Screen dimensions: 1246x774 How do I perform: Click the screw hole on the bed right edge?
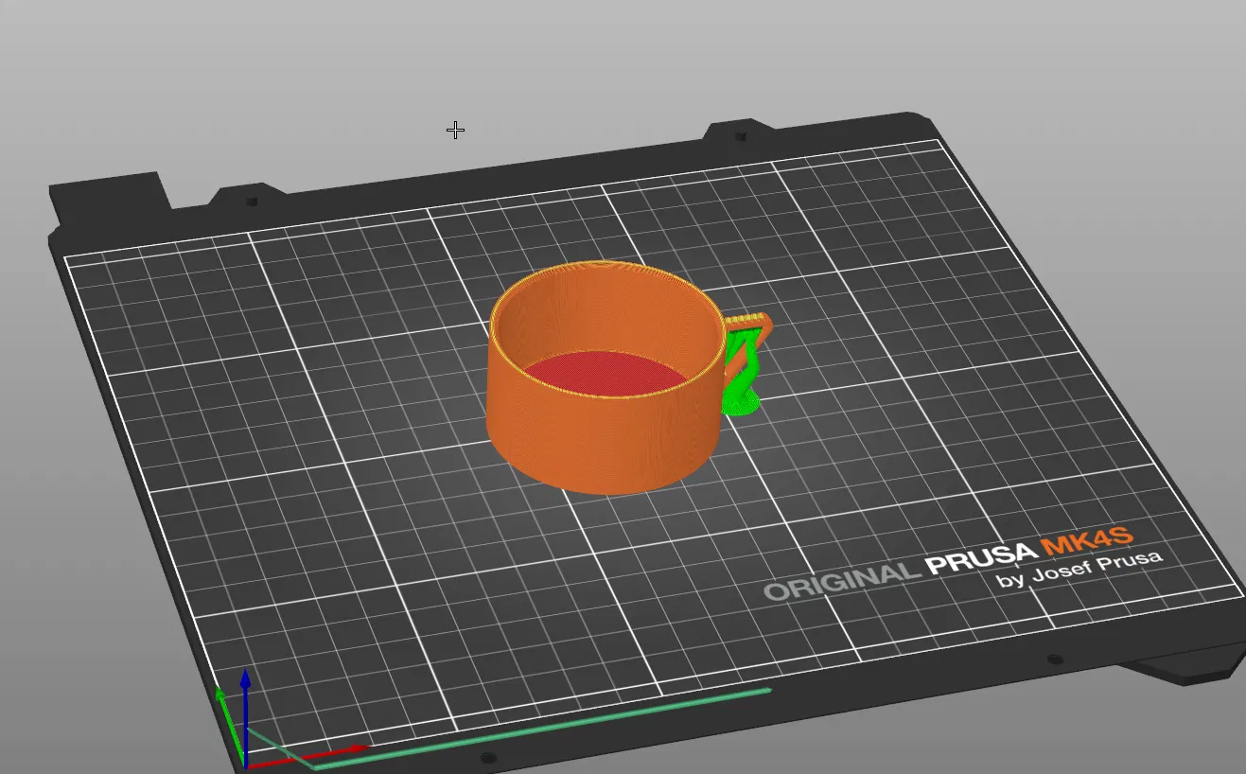pos(1053,660)
